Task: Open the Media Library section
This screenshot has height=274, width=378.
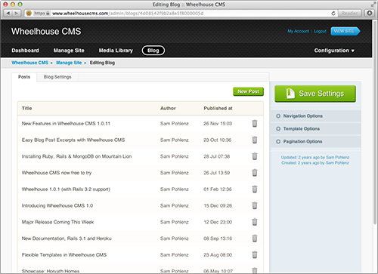Action: (x=116, y=51)
